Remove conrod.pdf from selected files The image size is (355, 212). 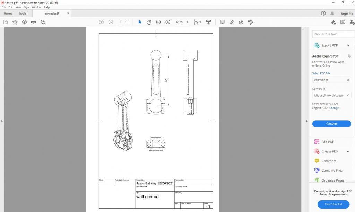tap(348, 80)
